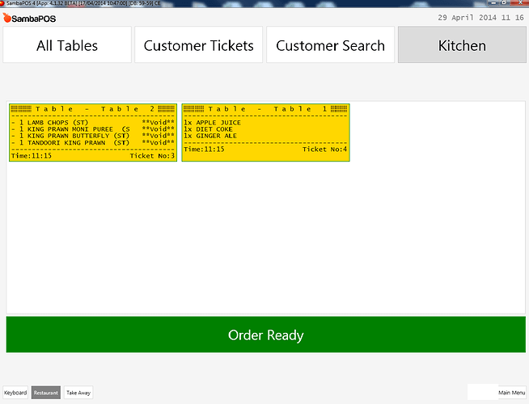Click the KING PRAWN MONI PUREE line
The height and width of the screenshot is (404, 529).
click(93, 129)
